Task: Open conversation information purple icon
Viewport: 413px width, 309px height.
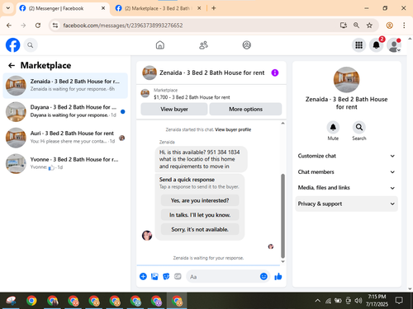Action: [x=275, y=73]
